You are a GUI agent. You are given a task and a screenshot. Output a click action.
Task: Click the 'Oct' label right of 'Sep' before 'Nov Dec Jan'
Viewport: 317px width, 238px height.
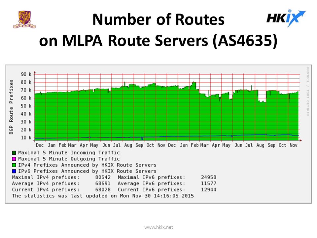pyautogui.click(x=150, y=145)
